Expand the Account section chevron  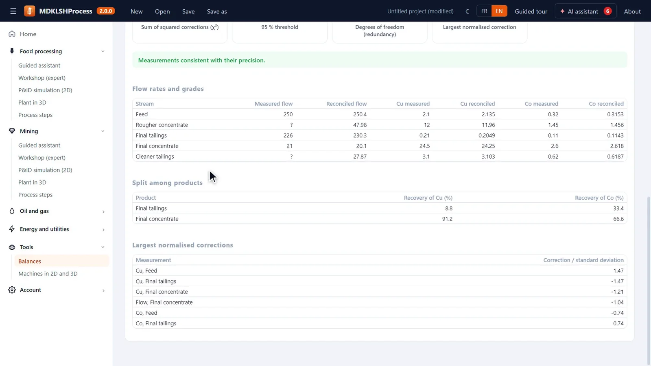coord(103,290)
